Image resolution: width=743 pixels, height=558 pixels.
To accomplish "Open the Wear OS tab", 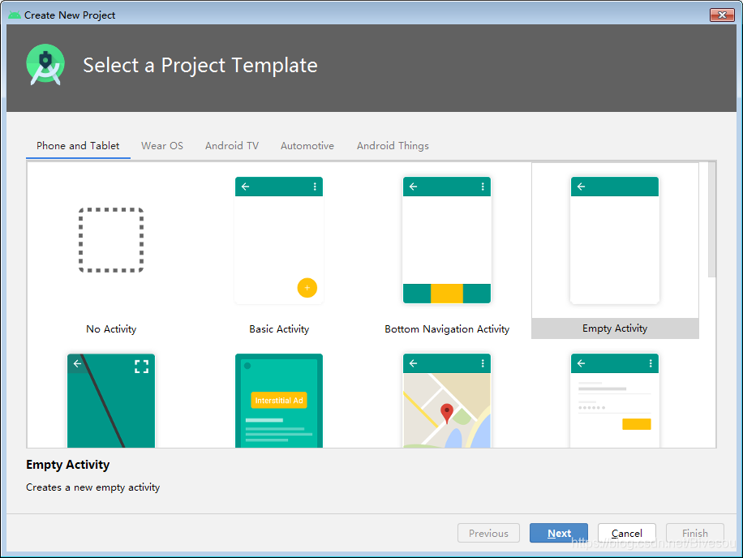I will click(162, 146).
